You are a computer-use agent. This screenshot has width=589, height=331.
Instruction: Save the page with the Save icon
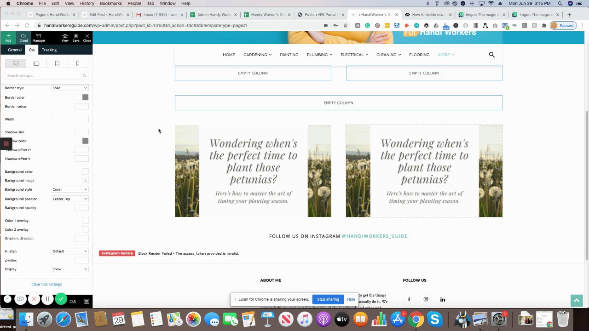pos(76,38)
